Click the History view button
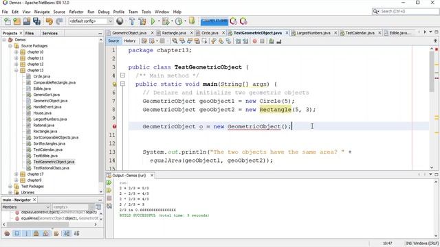The width and height of the screenshot is (440, 247). 130,41
